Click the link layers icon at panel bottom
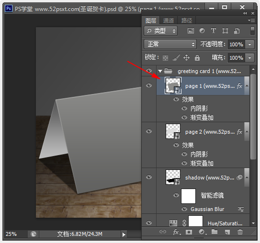 point(163,232)
